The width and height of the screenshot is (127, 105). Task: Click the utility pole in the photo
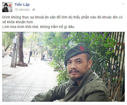click(x=14, y=50)
